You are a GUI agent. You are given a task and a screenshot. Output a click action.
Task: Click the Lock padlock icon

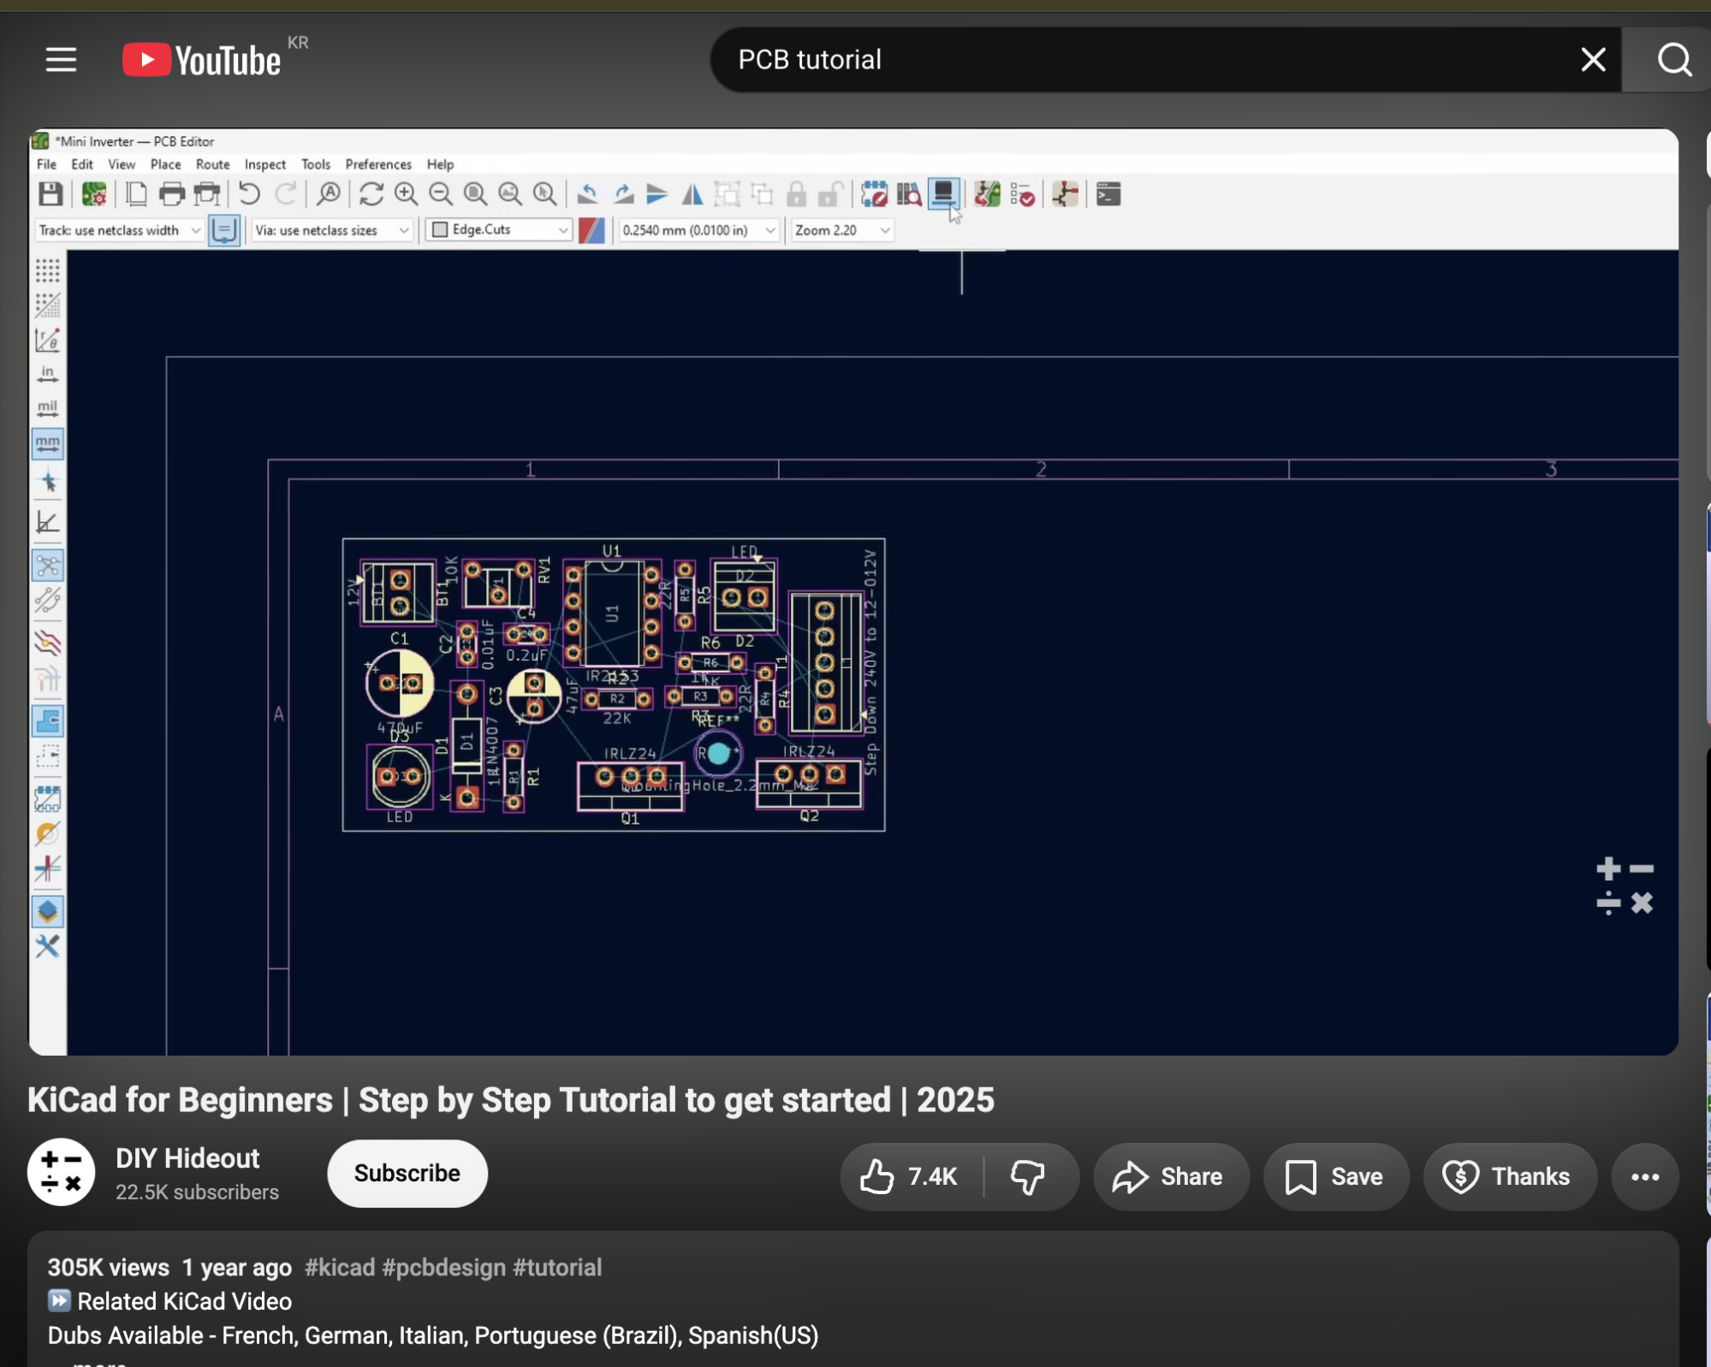pos(796,194)
